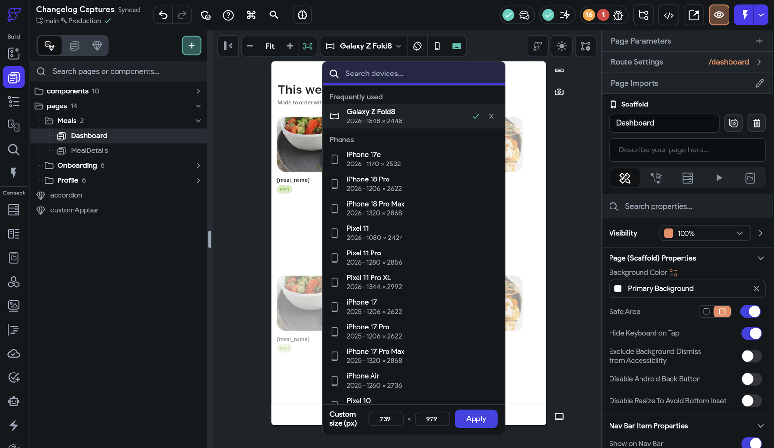Collapse left panel icon in canvas toolbar
The height and width of the screenshot is (448, 774).
(x=228, y=46)
